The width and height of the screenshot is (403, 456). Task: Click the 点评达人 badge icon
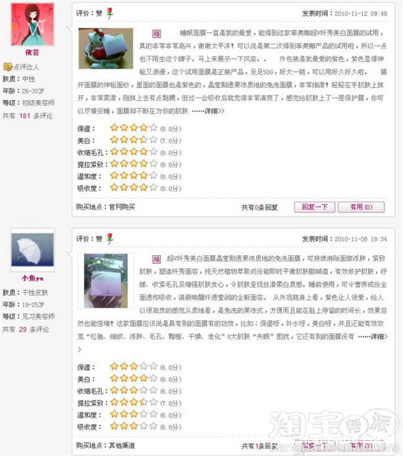click(x=8, y=67)
